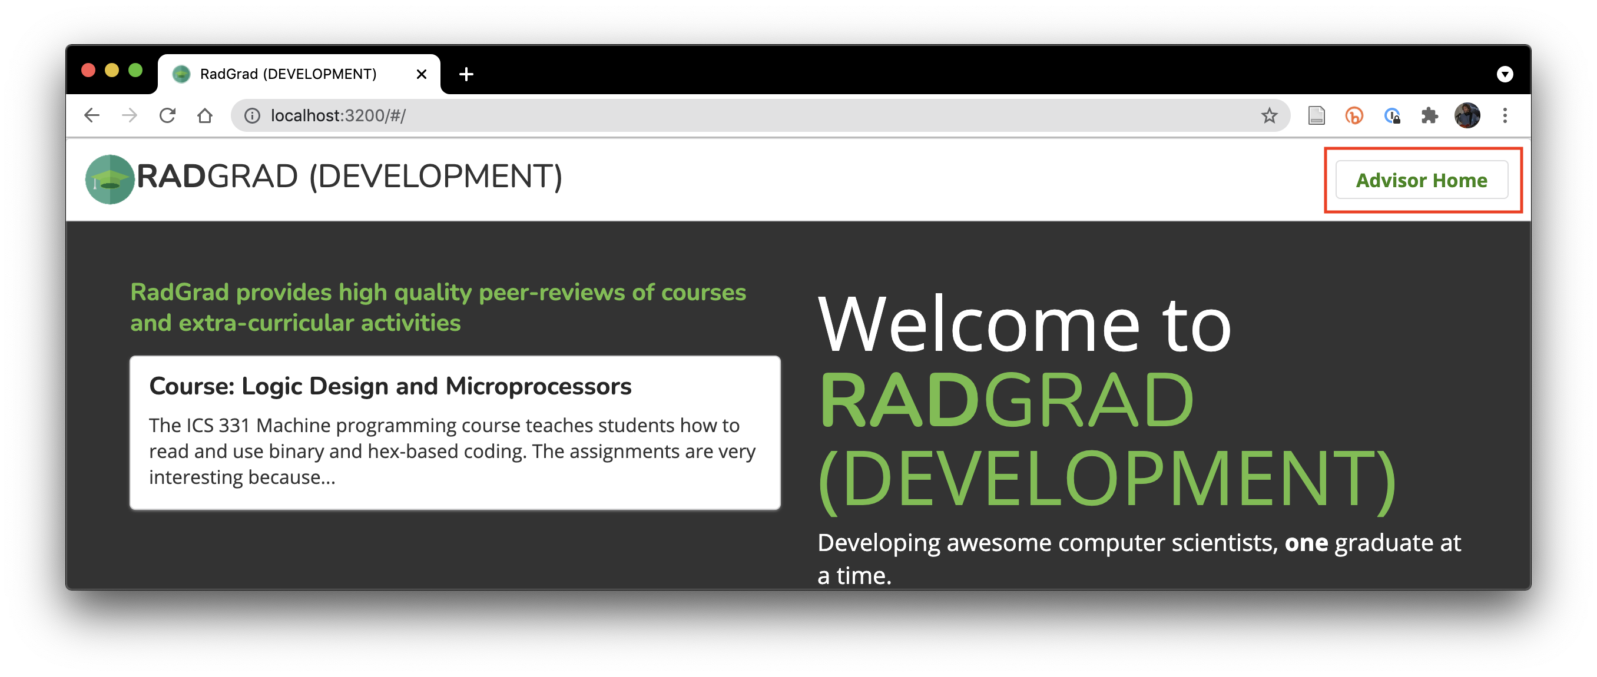This screenshot has width=1597, height=677.
Task: Open the Chrome profile avatar
Action: point(1467,115)
